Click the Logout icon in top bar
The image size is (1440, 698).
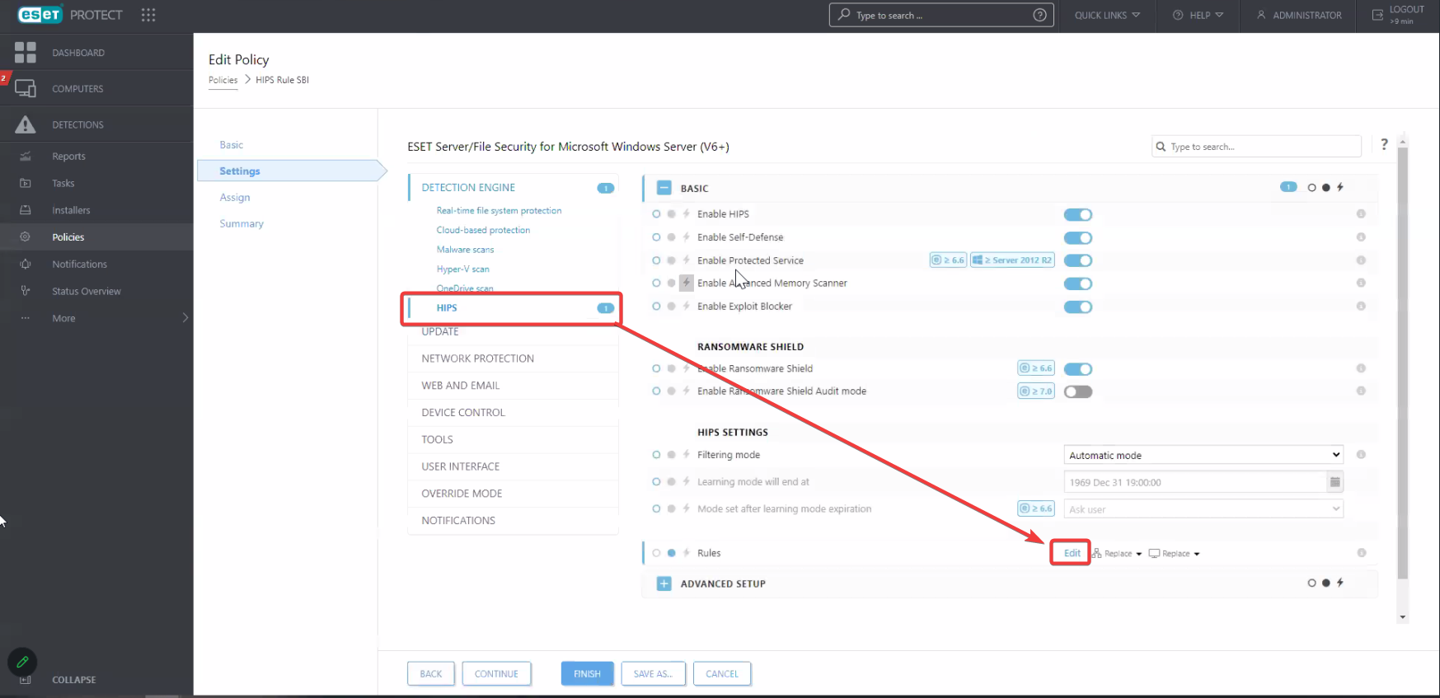(1377, 15)
